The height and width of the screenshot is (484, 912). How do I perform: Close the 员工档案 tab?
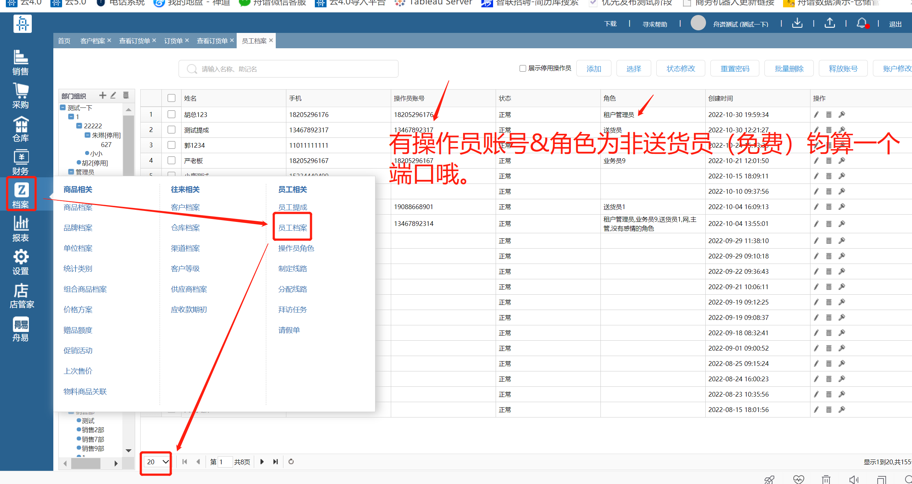[x=271, y=40]
